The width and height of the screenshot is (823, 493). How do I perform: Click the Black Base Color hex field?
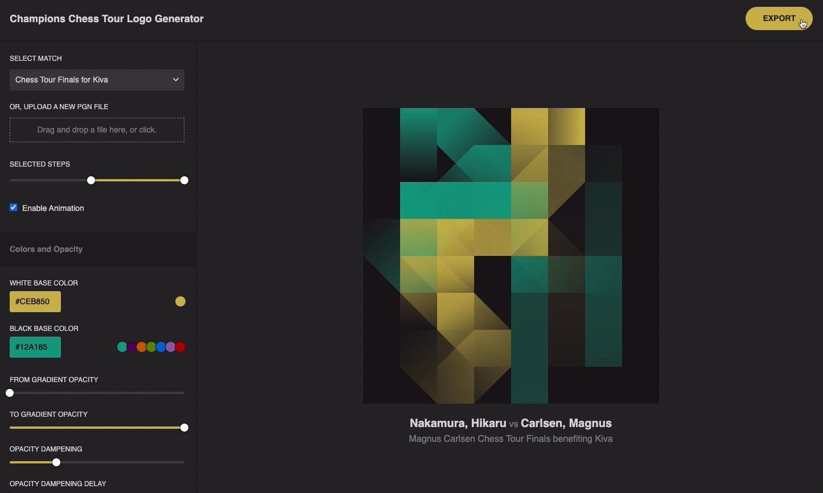pos(35,347)
